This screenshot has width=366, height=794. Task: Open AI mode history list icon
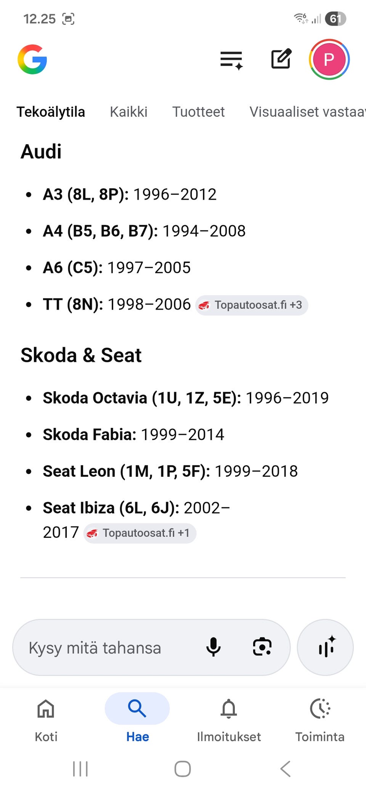point(231,60)
